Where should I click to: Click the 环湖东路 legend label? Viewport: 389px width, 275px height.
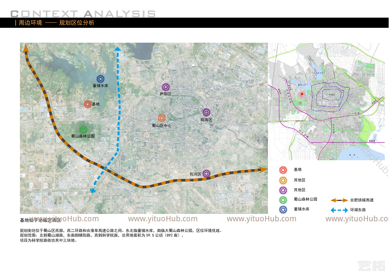(358, 210)
